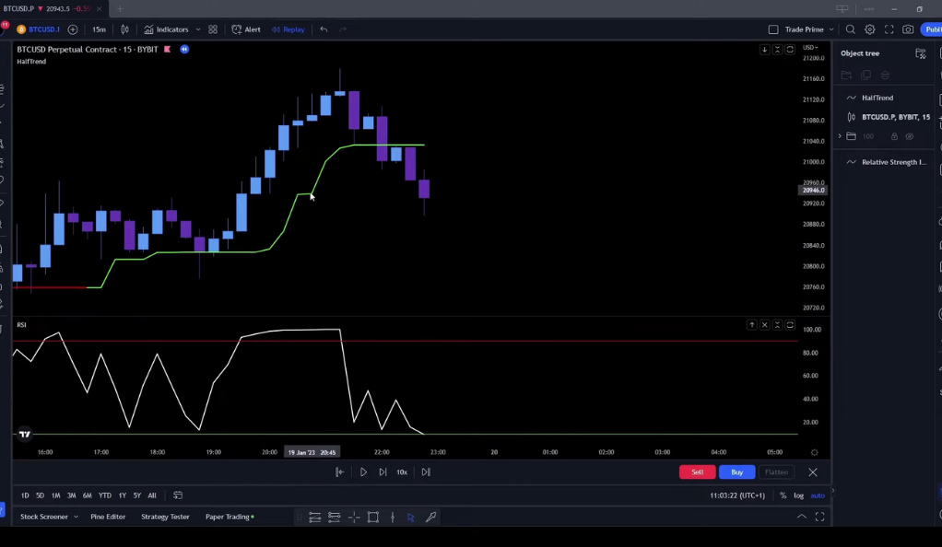
Task: Open chart settings gear
Action: pyautogui.click(x=869, y=29)
